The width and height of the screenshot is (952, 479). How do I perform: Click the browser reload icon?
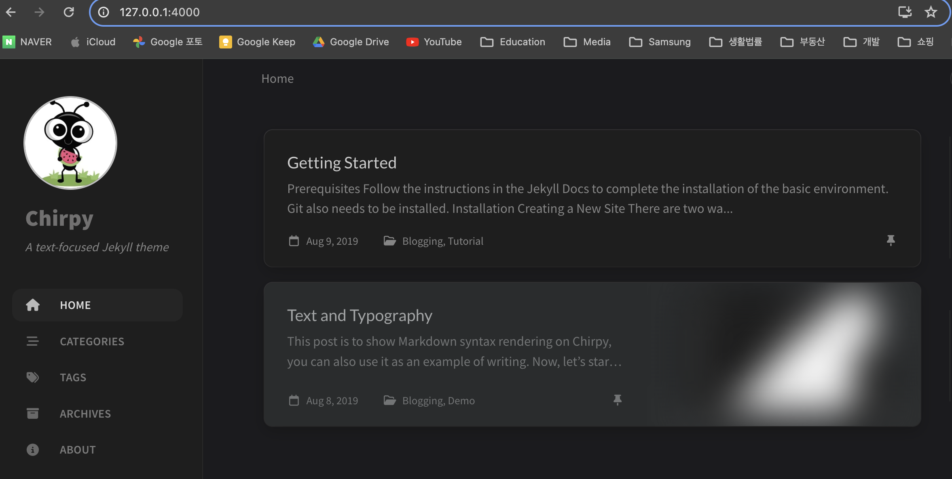pyautogui.click(x=69, y=12)
